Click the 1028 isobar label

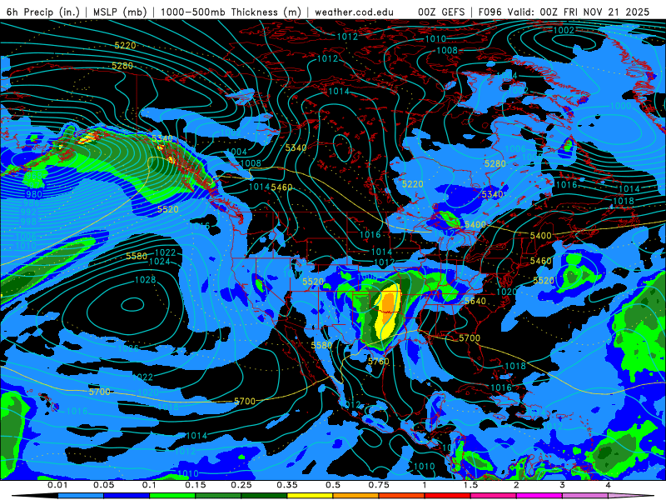[x=145, y=280]
